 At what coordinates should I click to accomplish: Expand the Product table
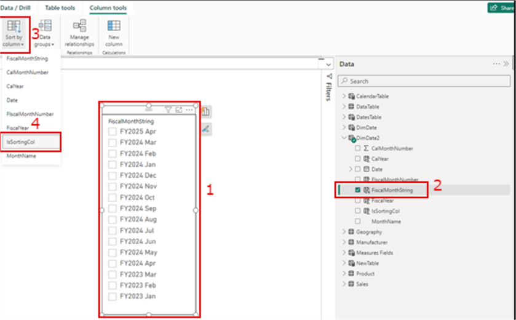click(x=344, y=274)
